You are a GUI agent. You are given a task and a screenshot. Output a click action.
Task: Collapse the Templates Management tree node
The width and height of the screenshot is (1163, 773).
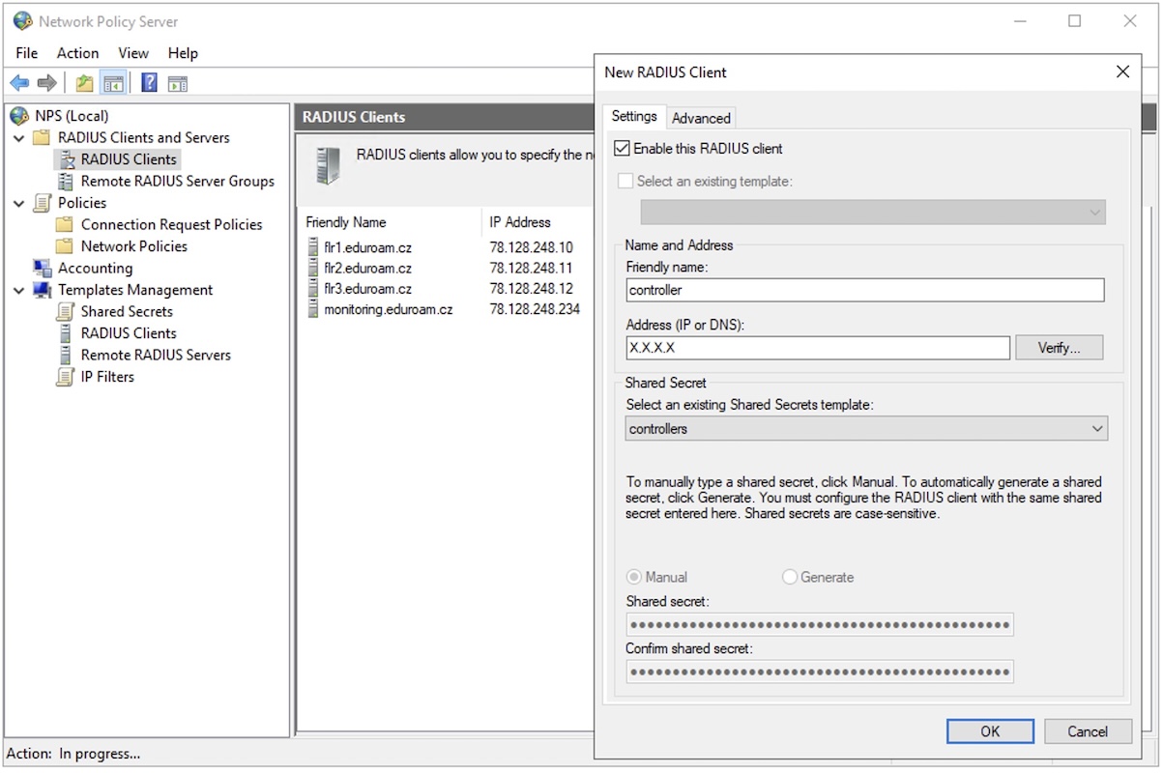[19, 290]
